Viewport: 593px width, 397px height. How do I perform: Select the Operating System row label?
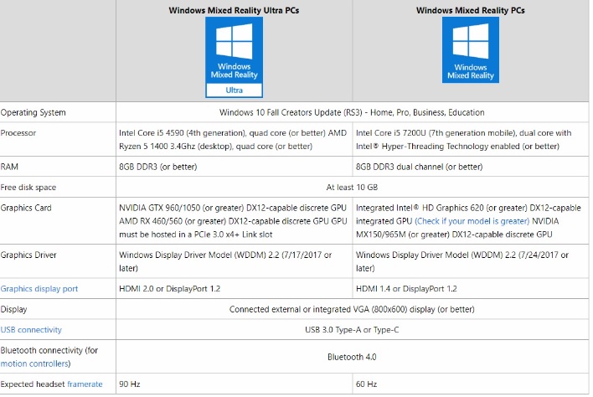(x=34, y=112)
